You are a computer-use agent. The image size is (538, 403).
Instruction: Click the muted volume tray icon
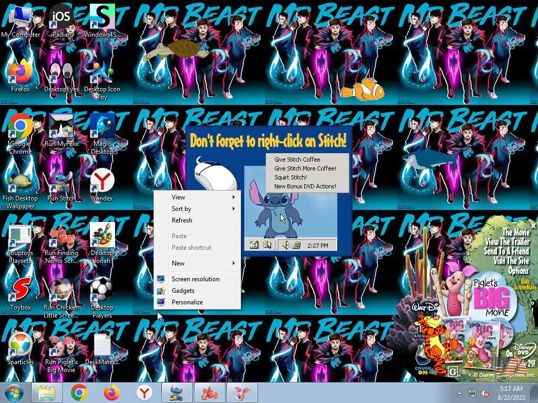tap(485, 393)
